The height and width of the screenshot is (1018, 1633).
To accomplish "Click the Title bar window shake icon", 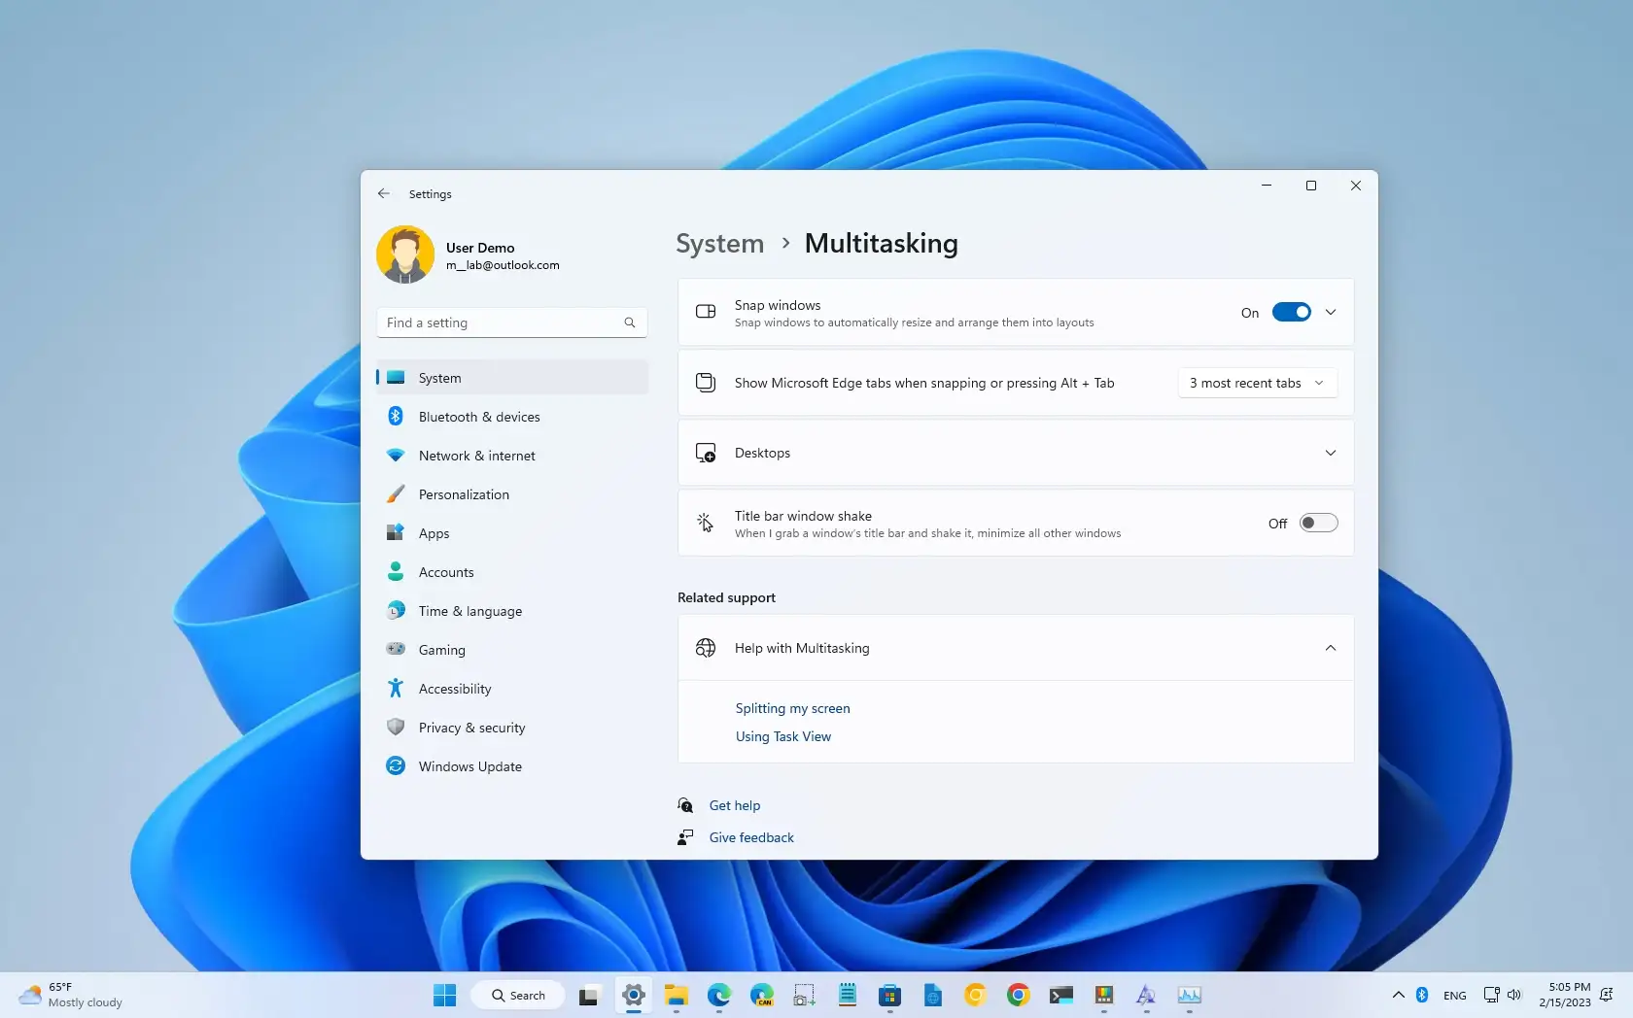I will [705, 522].
